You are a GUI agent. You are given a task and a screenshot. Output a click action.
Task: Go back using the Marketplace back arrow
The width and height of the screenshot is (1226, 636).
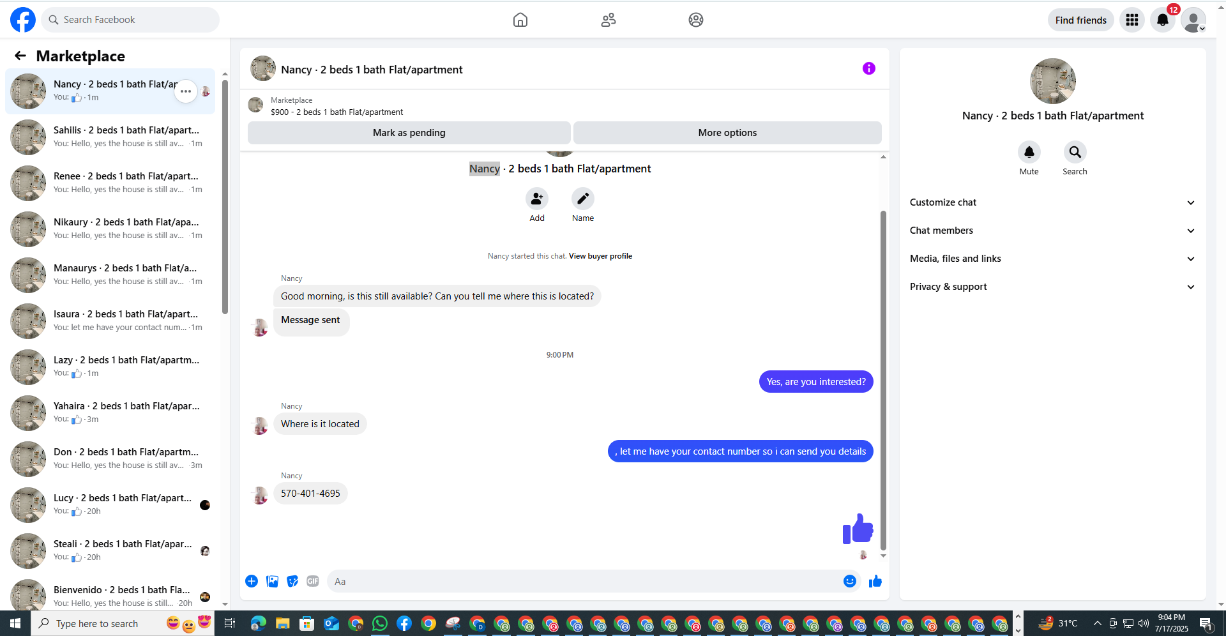tap(20, 56)
